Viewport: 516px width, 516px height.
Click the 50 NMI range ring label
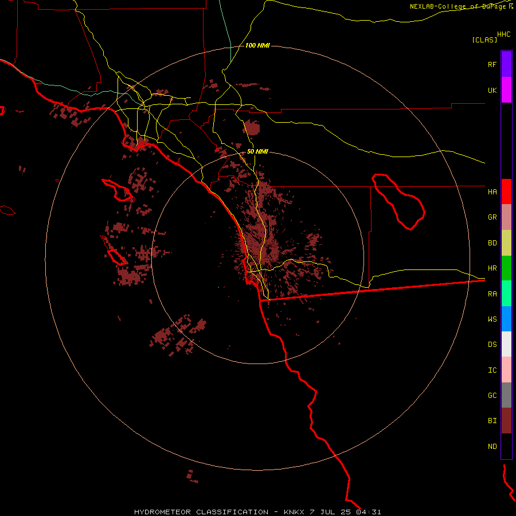(x=257, y=151)
